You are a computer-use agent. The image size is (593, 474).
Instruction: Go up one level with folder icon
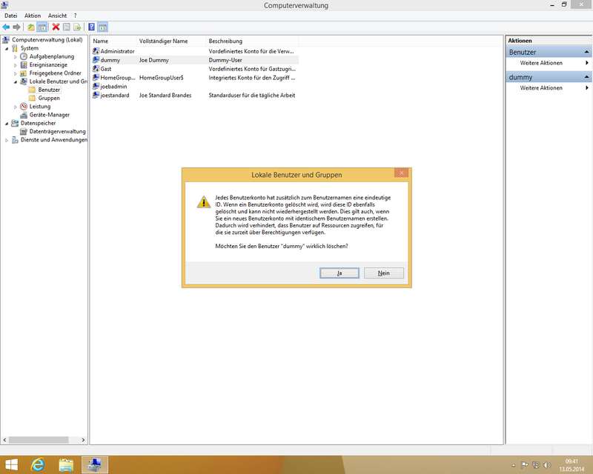(x=31, y=27)
